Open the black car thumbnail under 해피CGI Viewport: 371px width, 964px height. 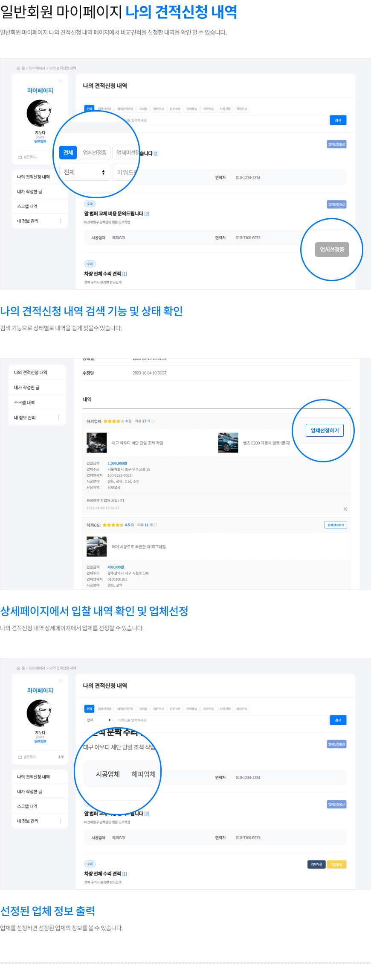click(97, 547)
